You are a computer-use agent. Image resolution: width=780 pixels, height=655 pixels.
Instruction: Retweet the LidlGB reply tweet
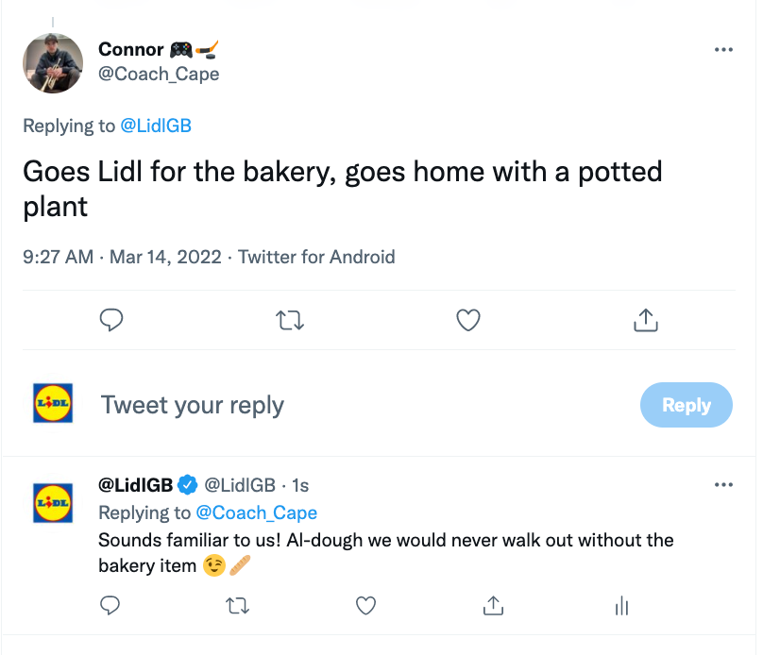pyautogui.click(x=237, y=606)
